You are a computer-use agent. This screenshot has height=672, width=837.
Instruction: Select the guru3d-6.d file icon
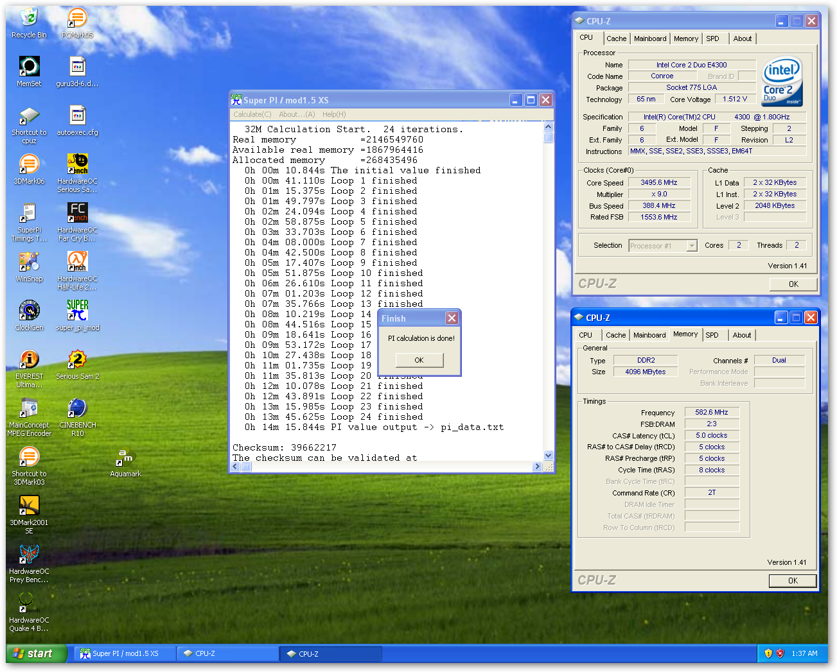[x=78, y=71]
